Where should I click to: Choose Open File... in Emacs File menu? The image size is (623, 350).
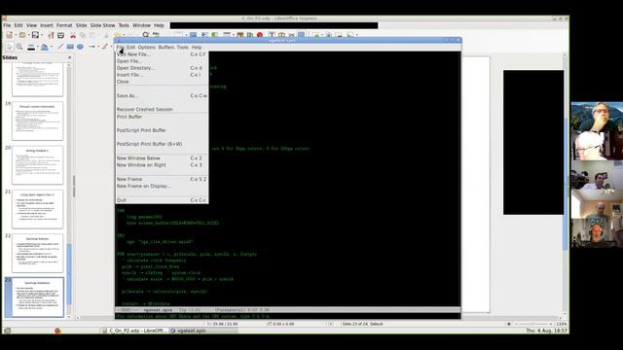click(162, 61)
